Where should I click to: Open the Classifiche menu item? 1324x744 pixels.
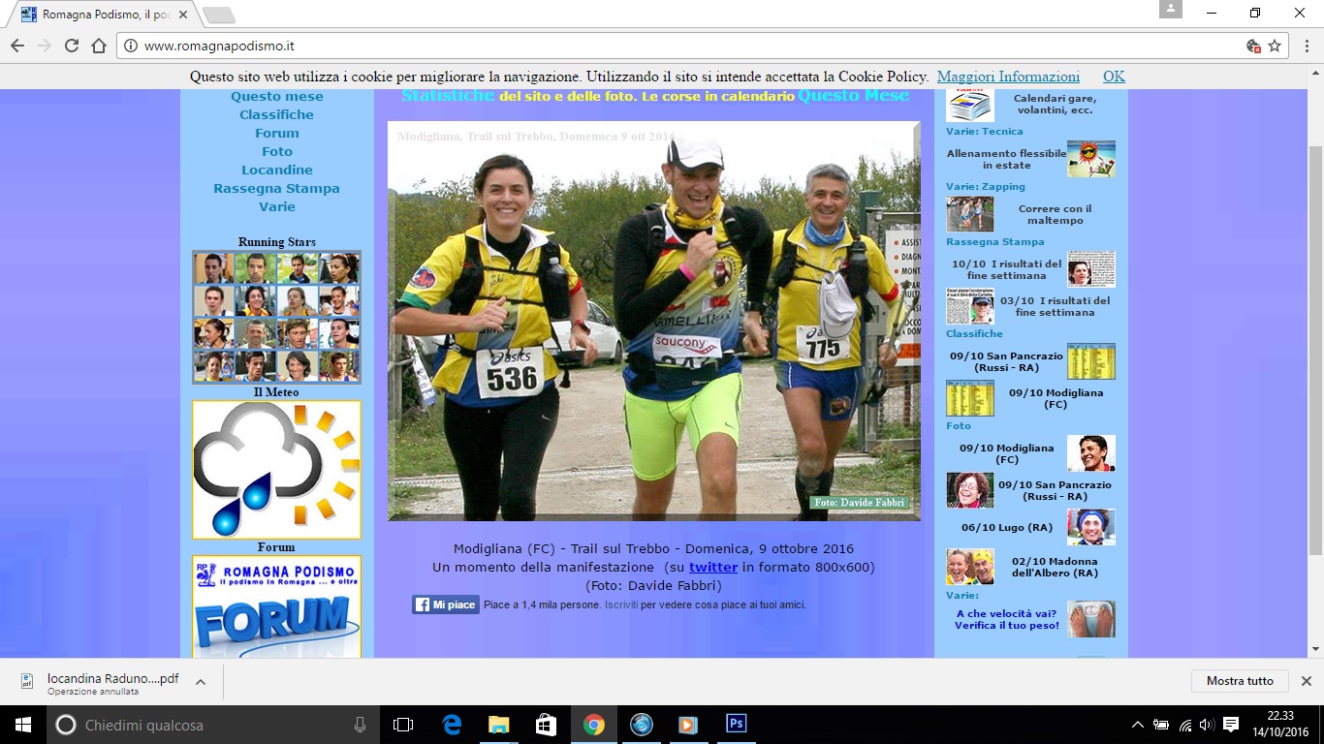pyautogui.click(x=276, y=114)
